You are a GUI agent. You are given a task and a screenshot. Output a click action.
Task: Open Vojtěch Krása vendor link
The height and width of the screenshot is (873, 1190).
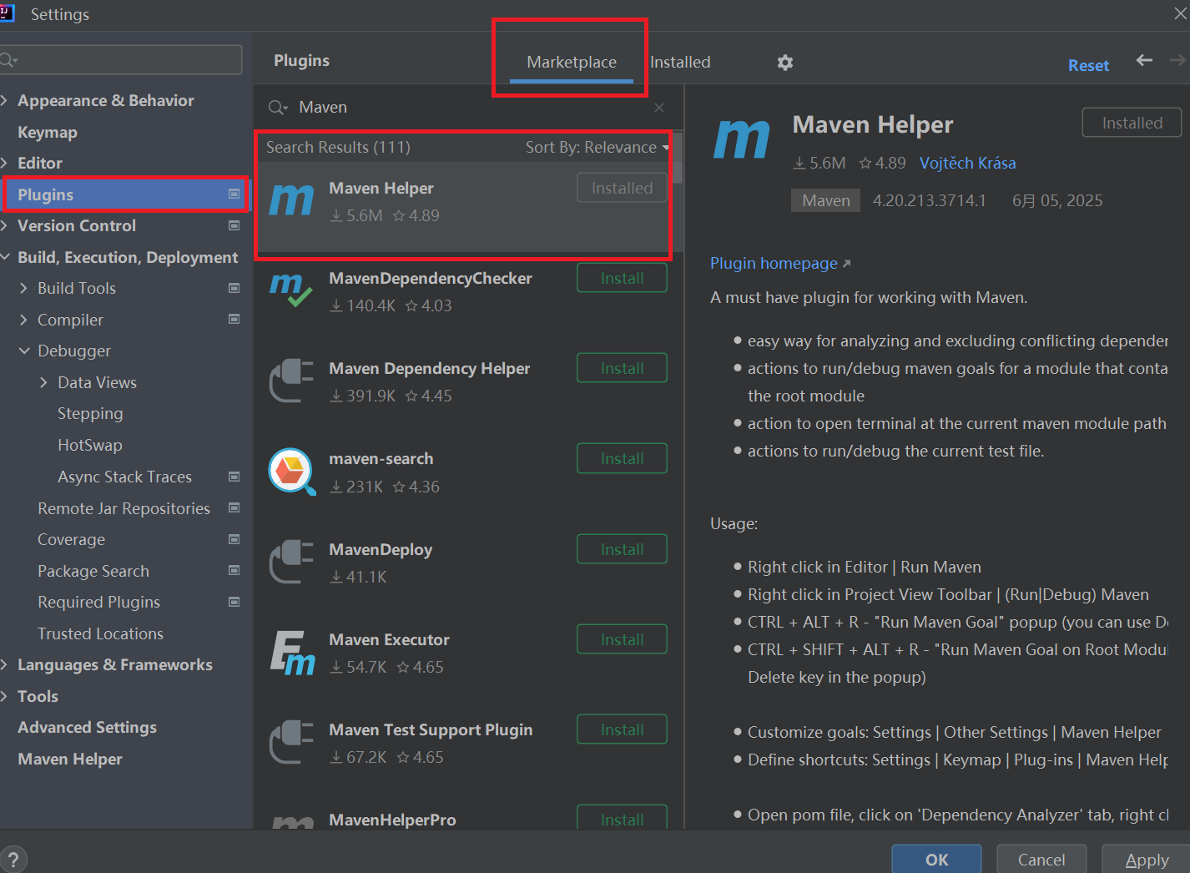pyautogui.click(x=967, y=163)
